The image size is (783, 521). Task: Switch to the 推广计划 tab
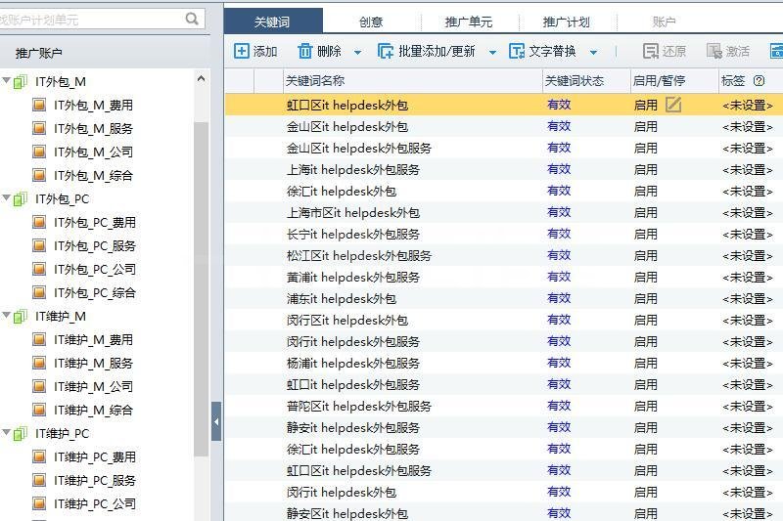[x=567, y=22]
